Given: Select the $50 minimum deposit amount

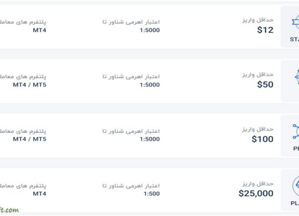Looking at the screenshot, I should click(265, 84).
